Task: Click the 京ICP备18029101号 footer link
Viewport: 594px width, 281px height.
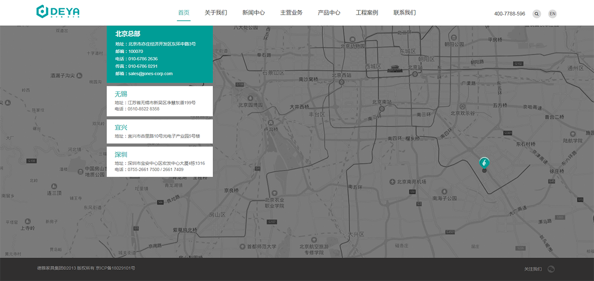Action: (115, 268)
